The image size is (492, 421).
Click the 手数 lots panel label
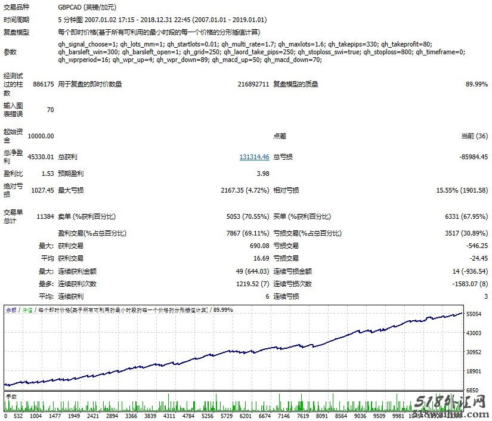pos(11,396)
